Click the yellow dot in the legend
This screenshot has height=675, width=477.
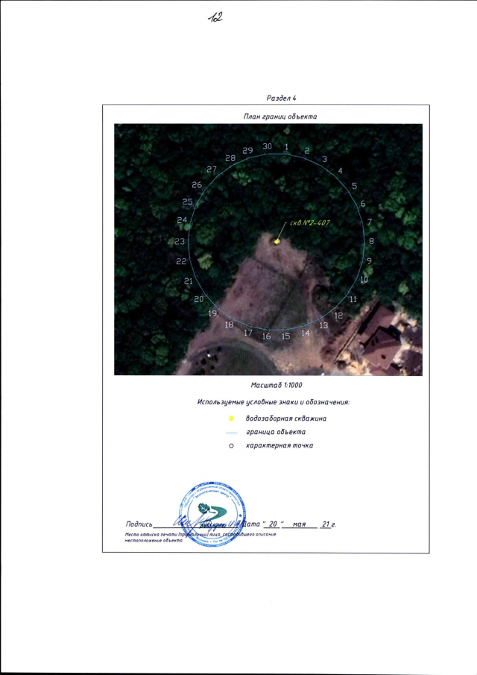point(231,418)
